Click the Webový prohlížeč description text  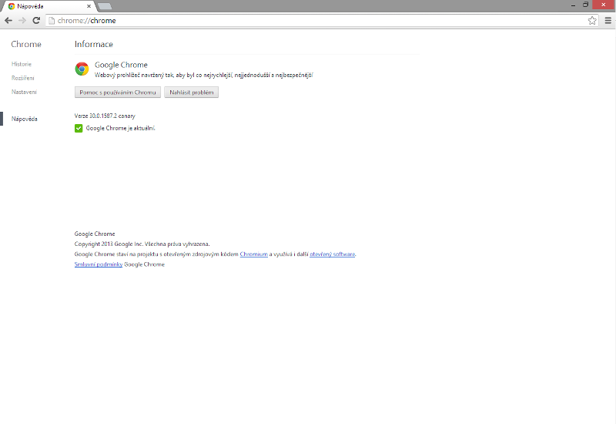click(x=204, y=75)
